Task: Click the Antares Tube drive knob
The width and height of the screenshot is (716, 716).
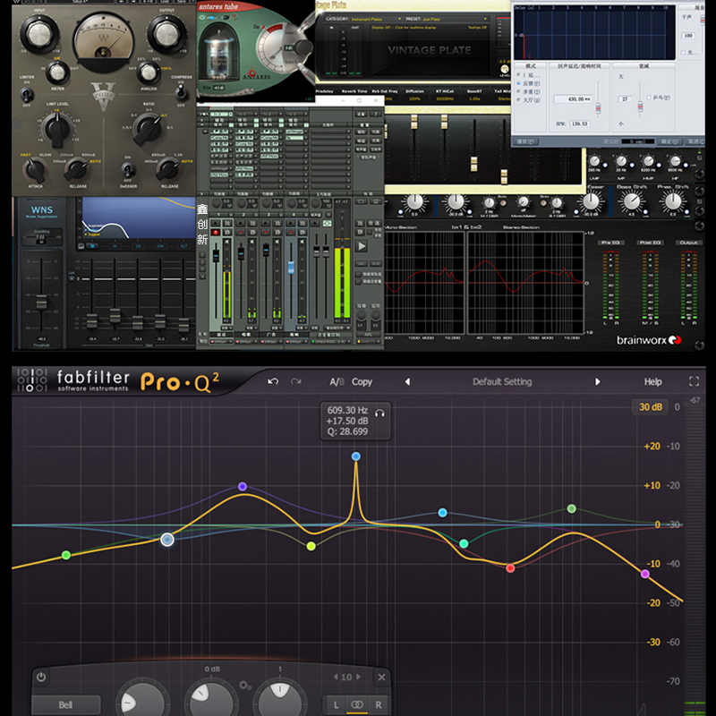Action: (x=302, y=47)
